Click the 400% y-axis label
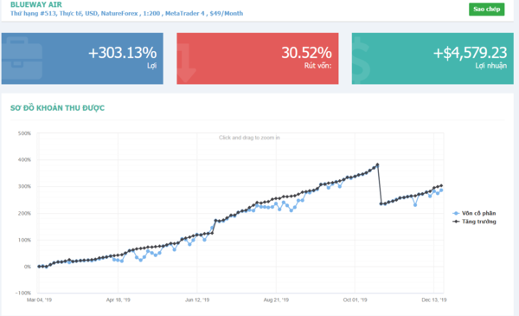Image resolution: width=519 pixels, height=316 pixels. click(x=24, y=159)
